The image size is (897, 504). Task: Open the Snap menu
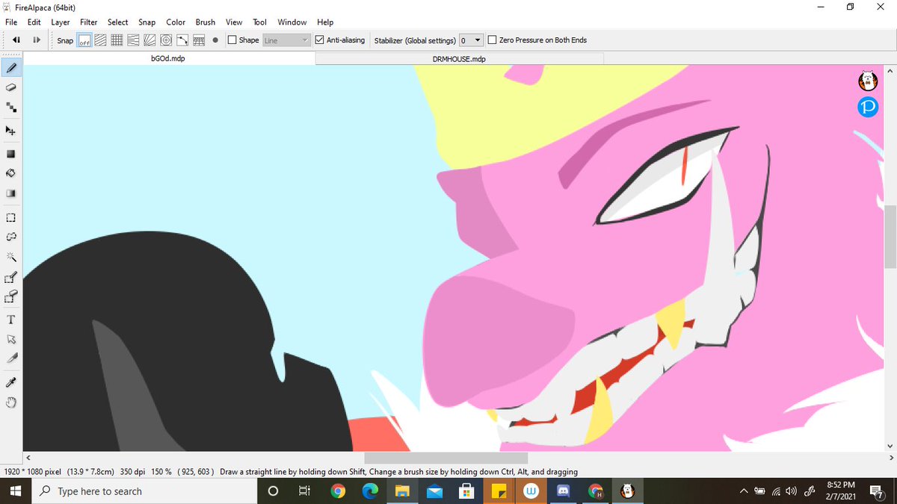pyautogui.click(x=147, y=22)
